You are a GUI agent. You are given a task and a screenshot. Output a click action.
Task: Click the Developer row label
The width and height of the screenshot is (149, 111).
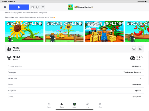pyautogui.click(x=12, y=72)
